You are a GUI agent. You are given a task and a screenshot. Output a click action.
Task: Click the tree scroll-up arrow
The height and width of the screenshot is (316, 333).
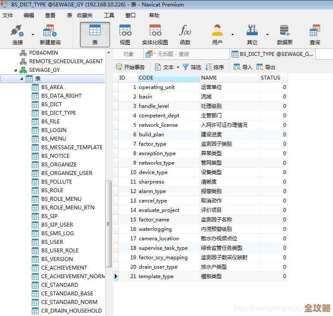109,52
